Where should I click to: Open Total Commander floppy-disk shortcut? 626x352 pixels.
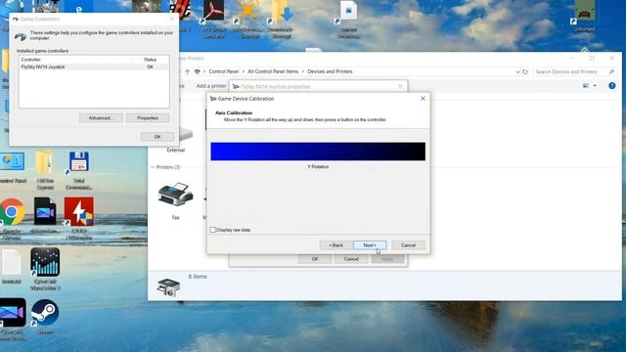click(x=78, y=161)
